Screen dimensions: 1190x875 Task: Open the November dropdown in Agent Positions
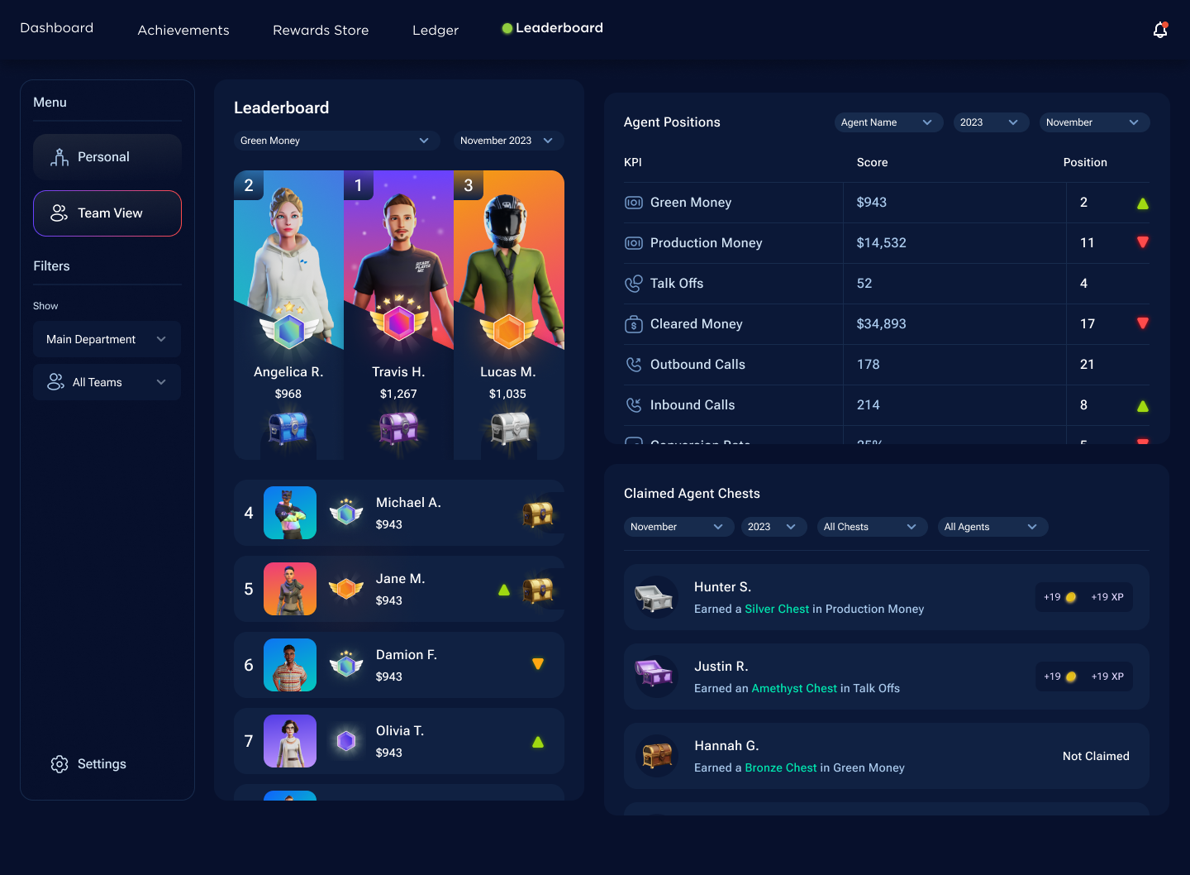1094,122
